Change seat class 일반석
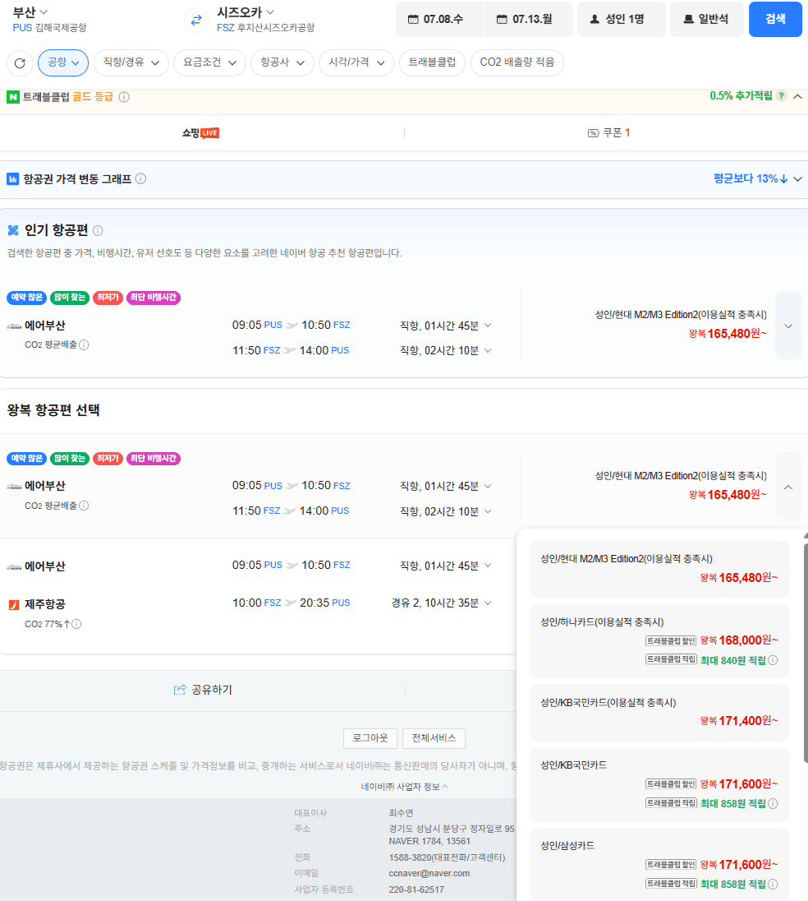The height and width of the screenshot is (901, 808). [707, 19]
